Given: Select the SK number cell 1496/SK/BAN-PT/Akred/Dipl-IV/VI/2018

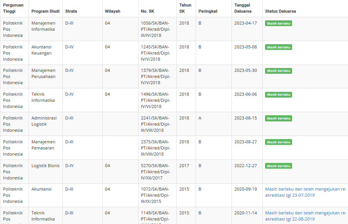Looking at the screenshot, I should pos(155,100).
